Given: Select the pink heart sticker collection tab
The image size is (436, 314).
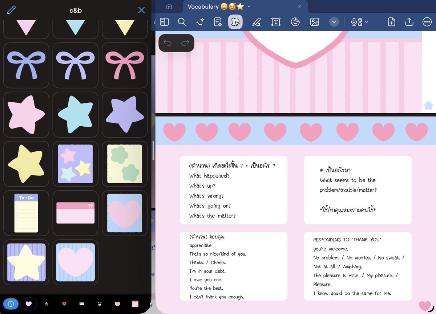Looking at the screenshot, I should coord(28,304).
